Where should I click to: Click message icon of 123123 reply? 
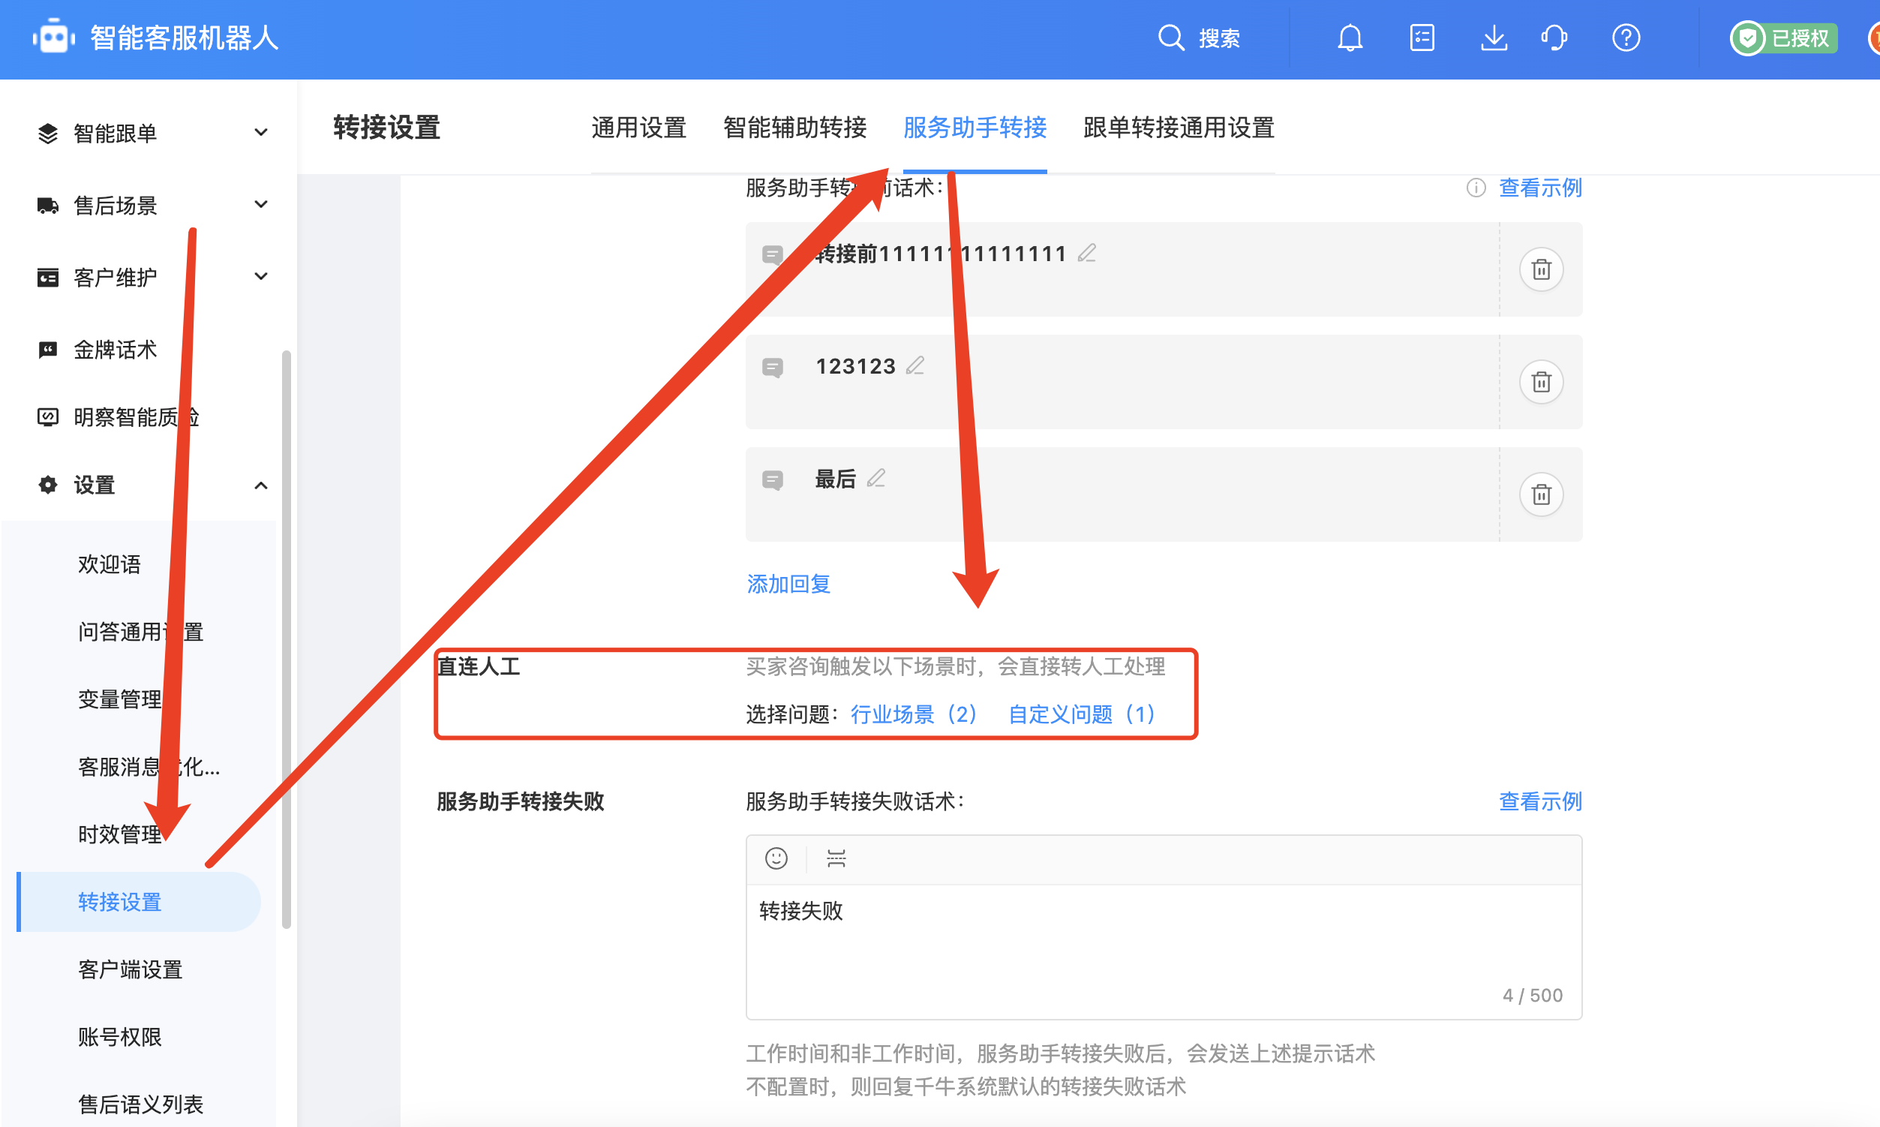click(772, 368)
